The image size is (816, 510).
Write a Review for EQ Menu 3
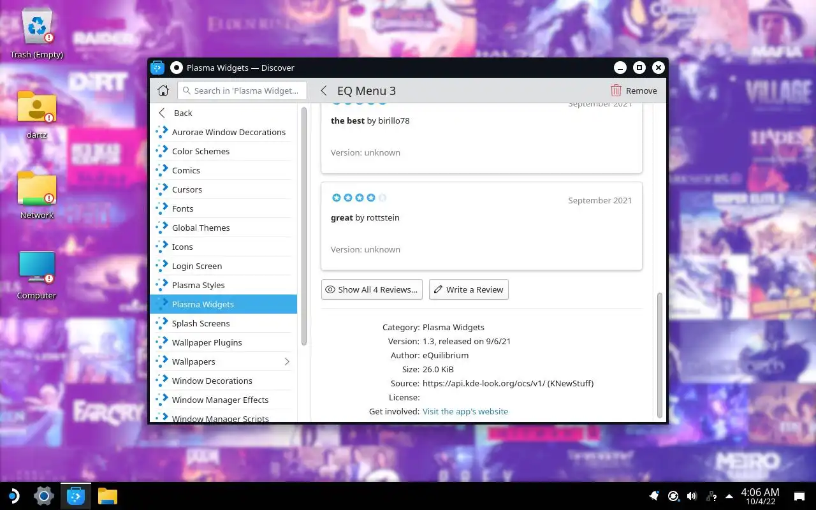coord(469,289)
